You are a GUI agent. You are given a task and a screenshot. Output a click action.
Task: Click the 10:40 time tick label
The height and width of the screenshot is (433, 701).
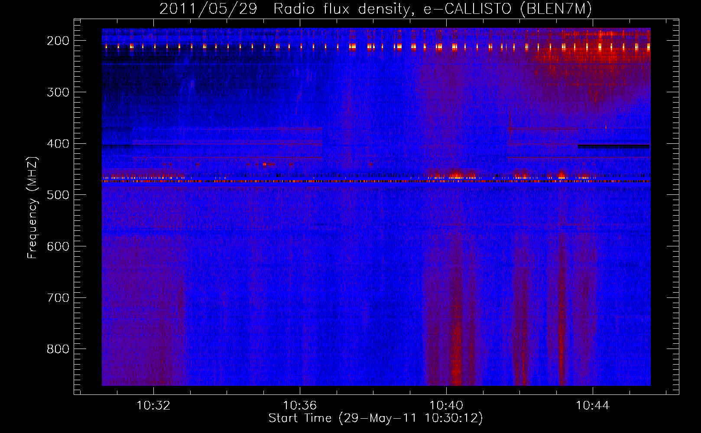[x=446, y=406]
